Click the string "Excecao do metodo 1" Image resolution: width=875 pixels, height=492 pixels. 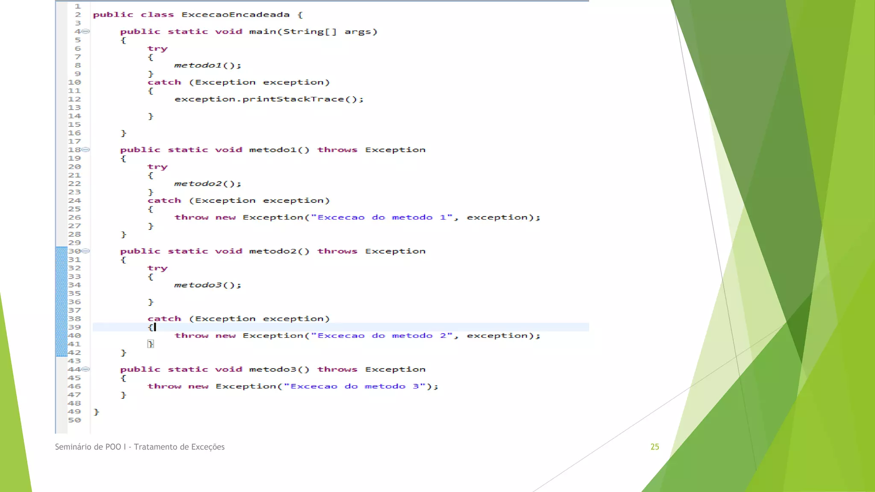coord(382,217)
